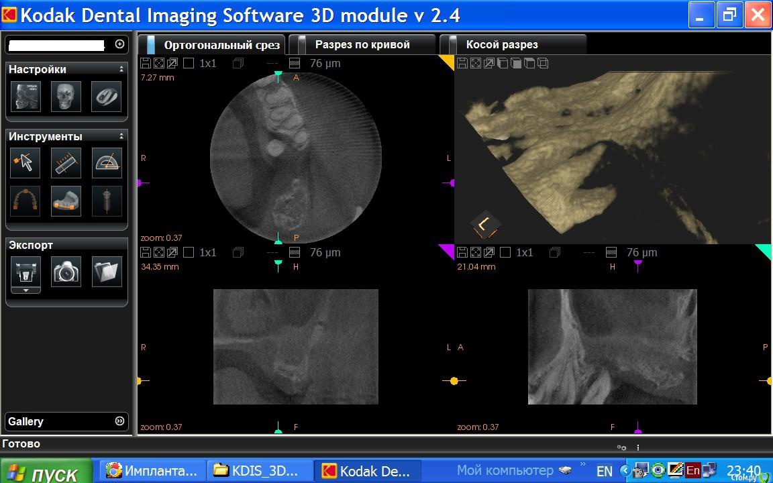The height and width of the screenshot is (483, 773).
Task: Switch to the Разрез по кривой tab
Action: pyautogui.click(x=362, y=45)
